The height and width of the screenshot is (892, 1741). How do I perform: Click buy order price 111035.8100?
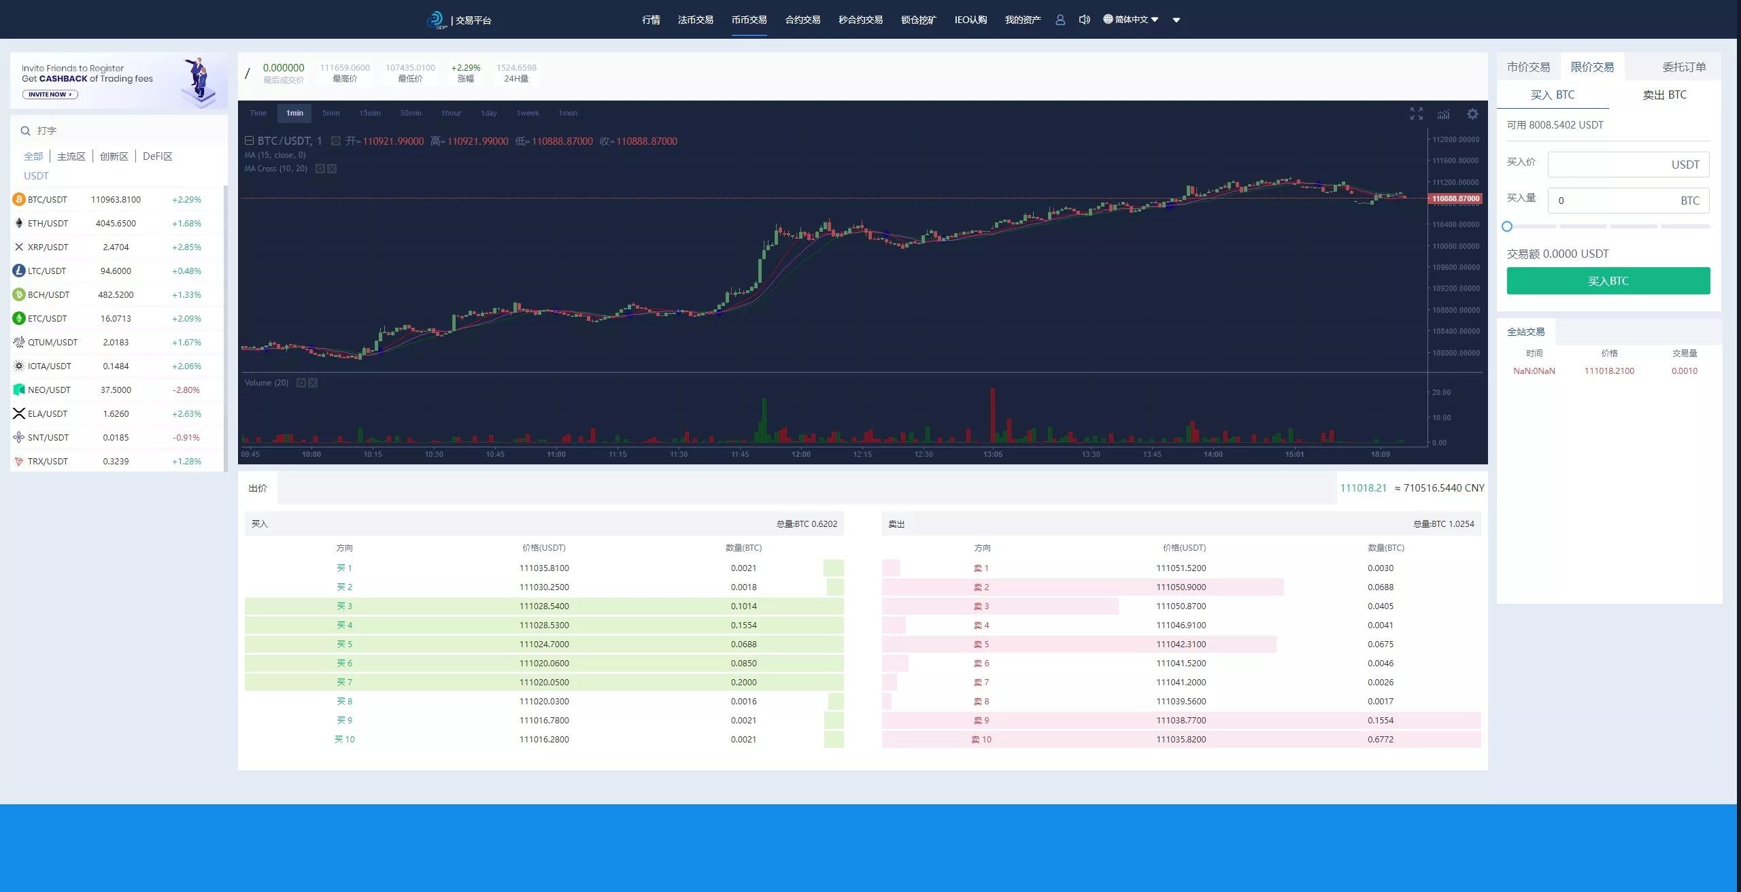[x=544, y=568]
